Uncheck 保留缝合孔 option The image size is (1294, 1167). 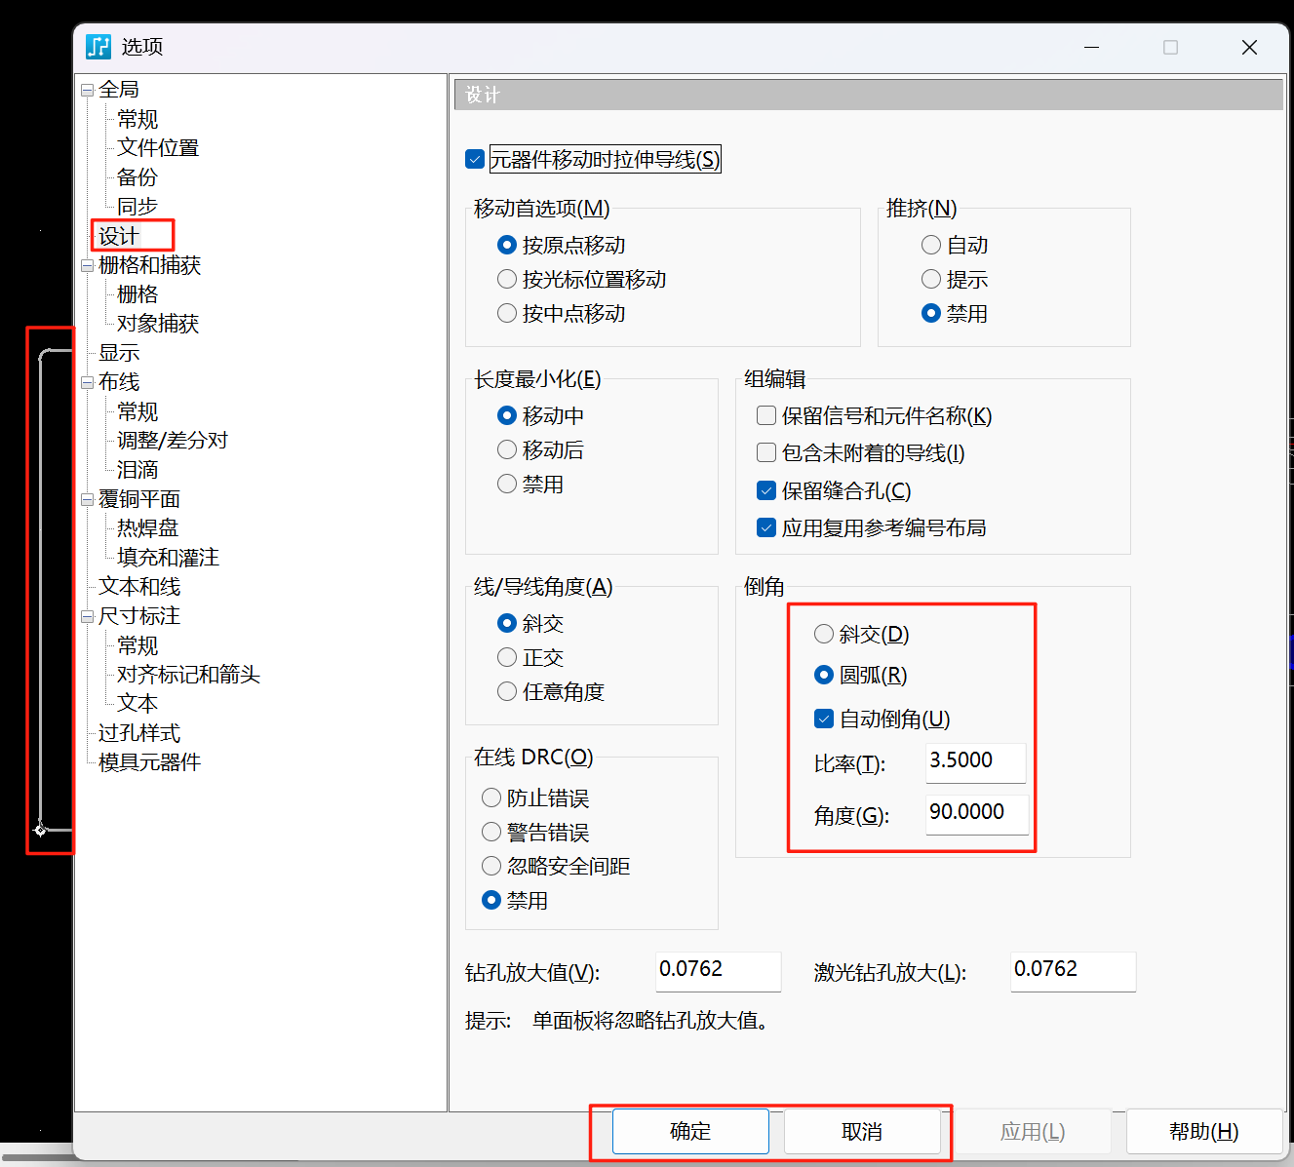[766, 490]
